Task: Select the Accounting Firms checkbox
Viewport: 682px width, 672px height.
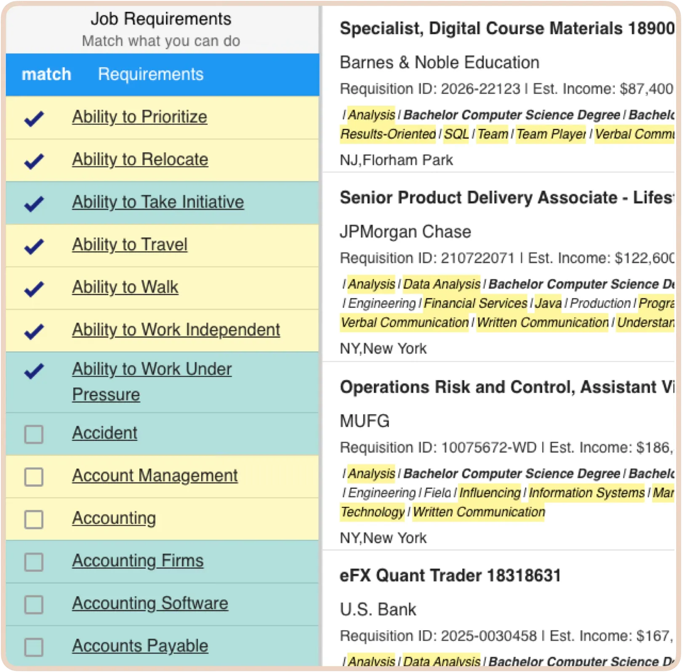Action: (34, 562)
